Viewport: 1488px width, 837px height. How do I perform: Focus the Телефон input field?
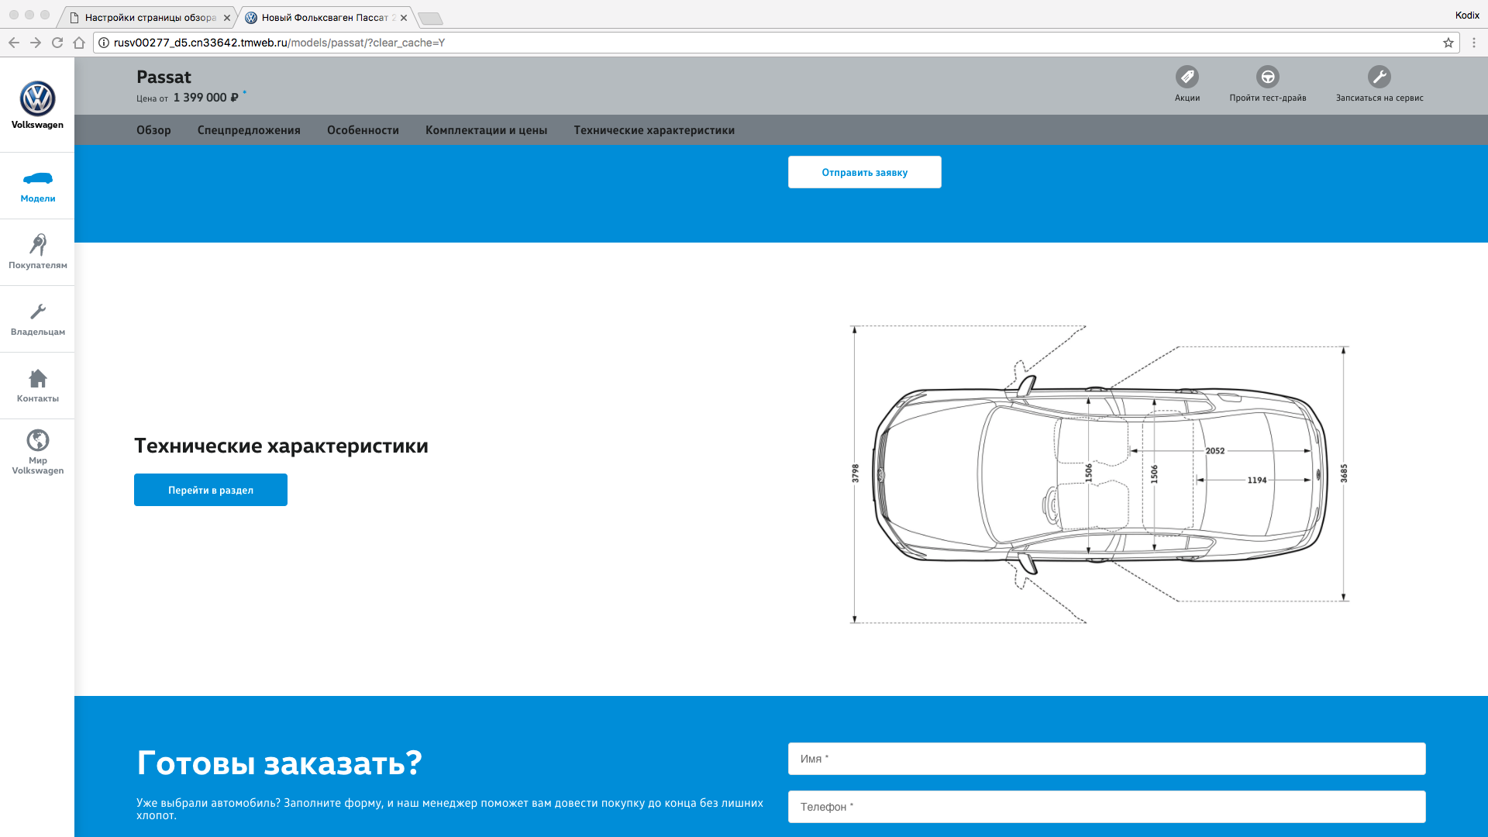point(1107,807)
